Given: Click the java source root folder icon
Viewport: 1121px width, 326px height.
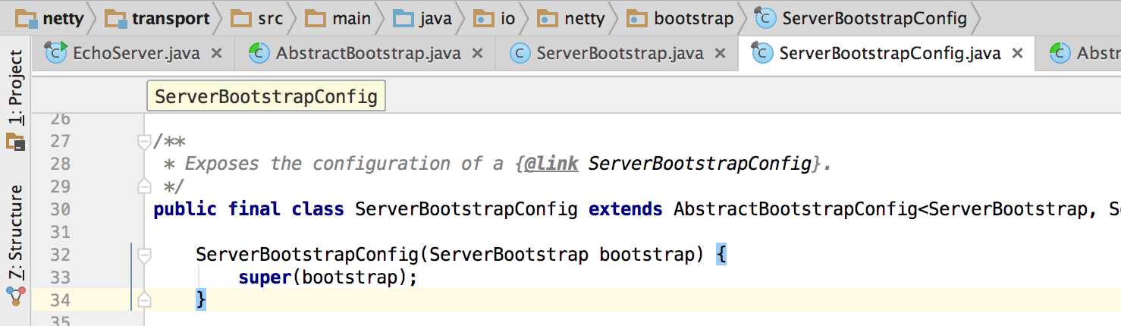Looking at the screenshot, I should pyautogui.click(x=403, y=18).
